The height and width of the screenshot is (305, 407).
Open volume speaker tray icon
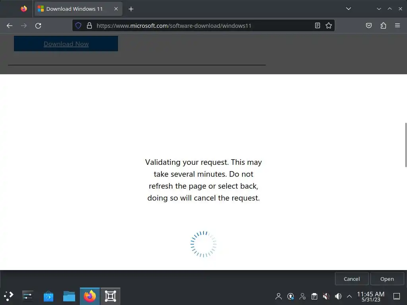pyautogui.click(x=338, y=296)
